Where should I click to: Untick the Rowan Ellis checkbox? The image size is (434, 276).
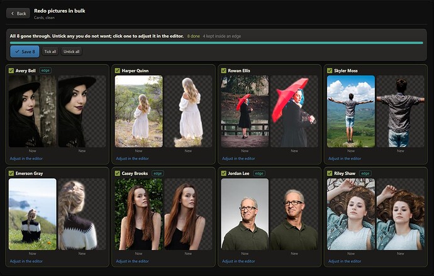pos(224,71)
